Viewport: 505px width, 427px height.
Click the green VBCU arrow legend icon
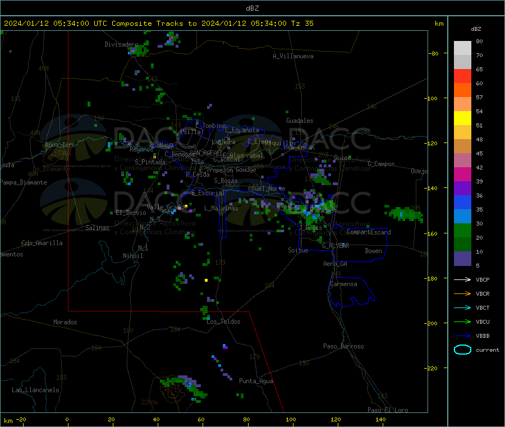[462, 322]
